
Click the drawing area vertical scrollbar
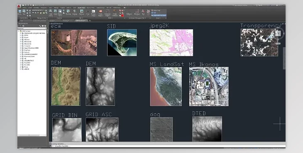coord(284,58)
